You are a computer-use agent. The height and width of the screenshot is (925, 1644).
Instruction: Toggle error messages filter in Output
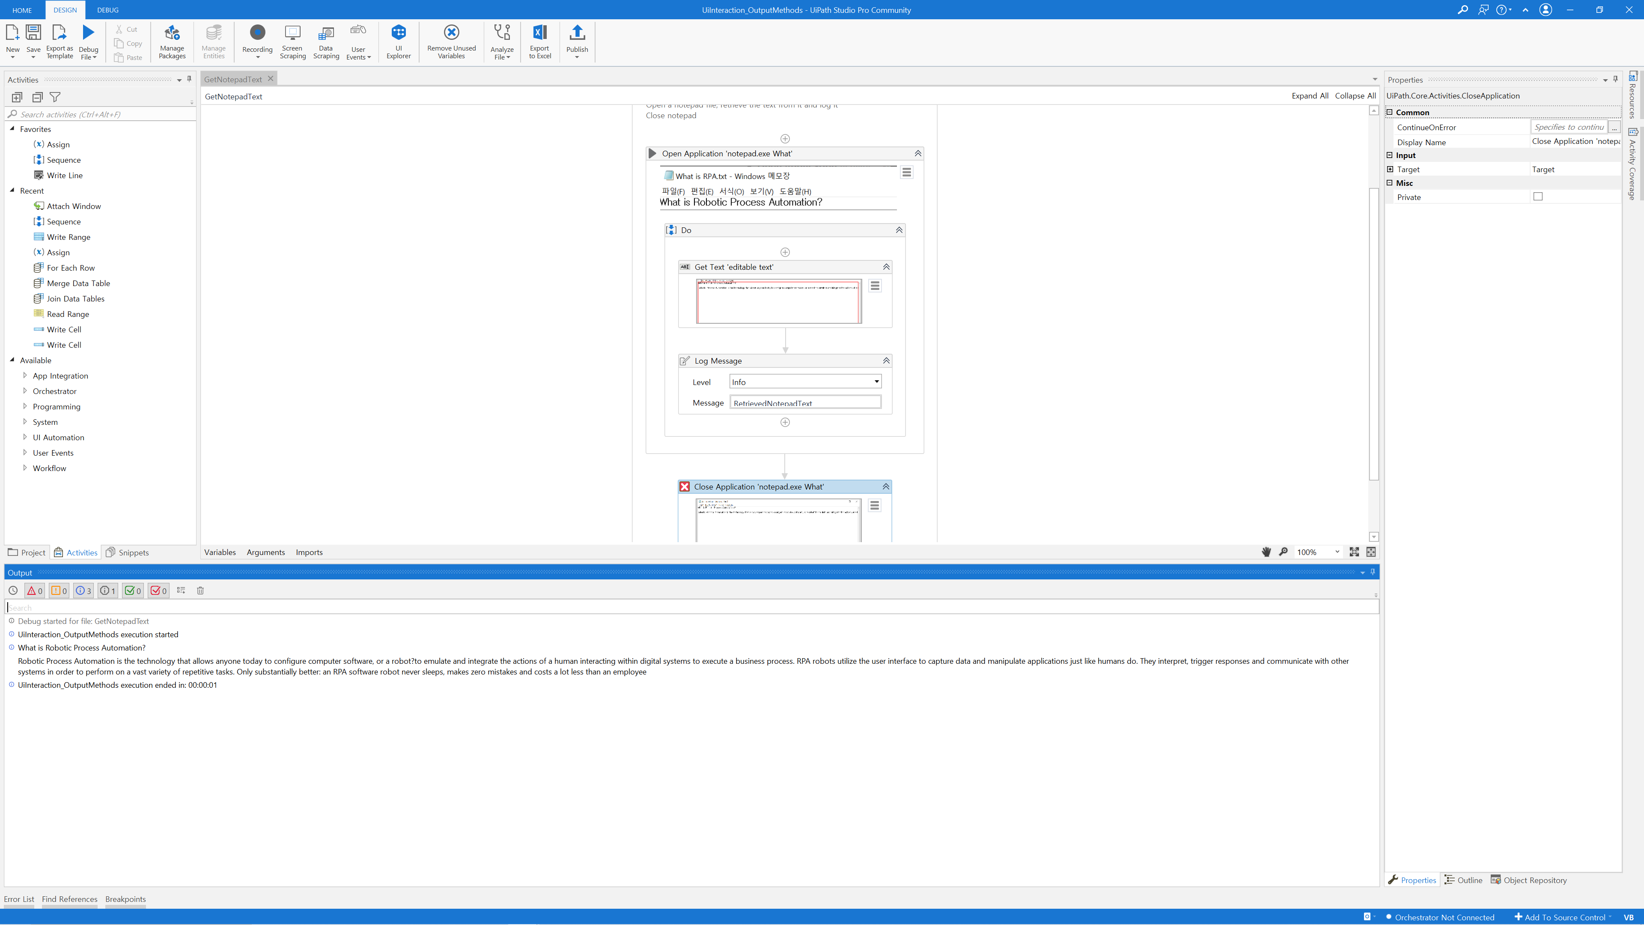point(34,591)
